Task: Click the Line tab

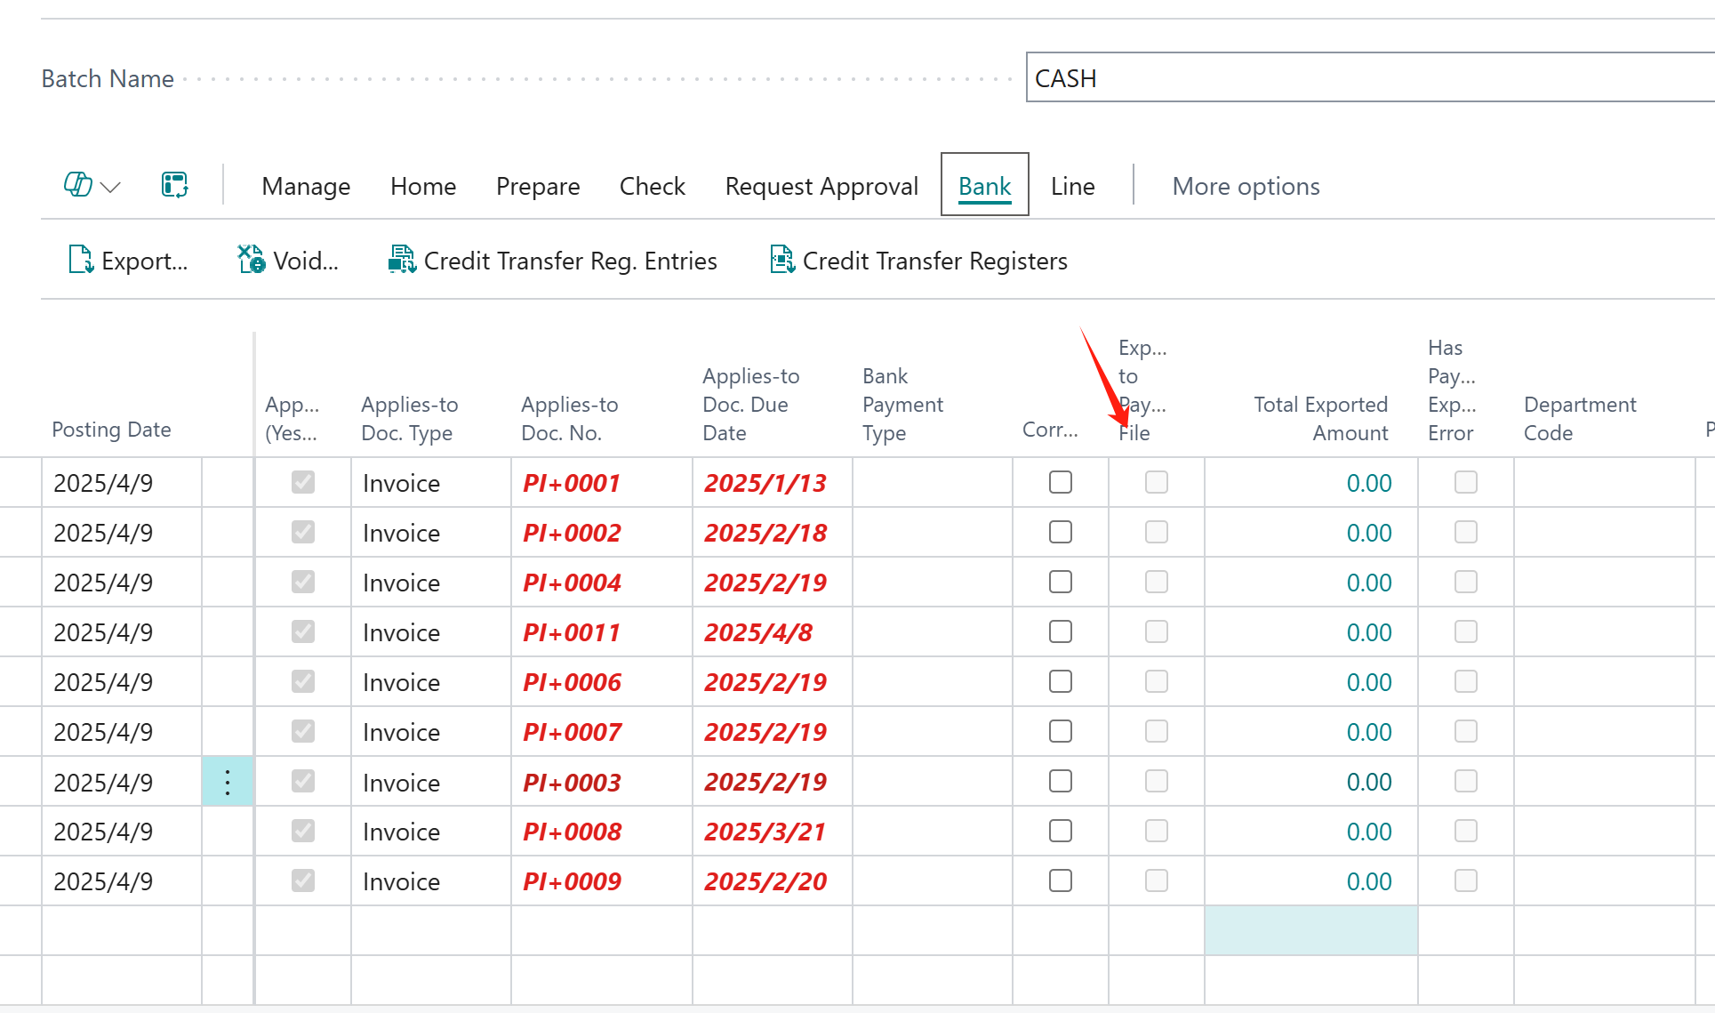Action: pyautogui.click(x=1072, y=186)
